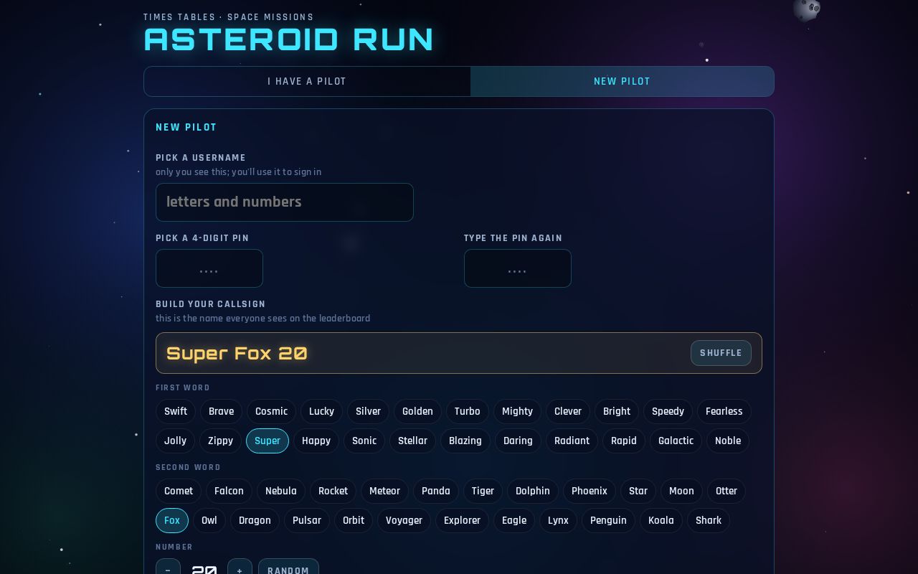Pick Penguin as second word
918x574 pixels.
608,520
